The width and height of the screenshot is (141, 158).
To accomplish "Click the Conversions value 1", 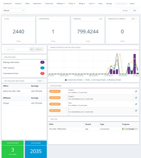I will 53,32.
